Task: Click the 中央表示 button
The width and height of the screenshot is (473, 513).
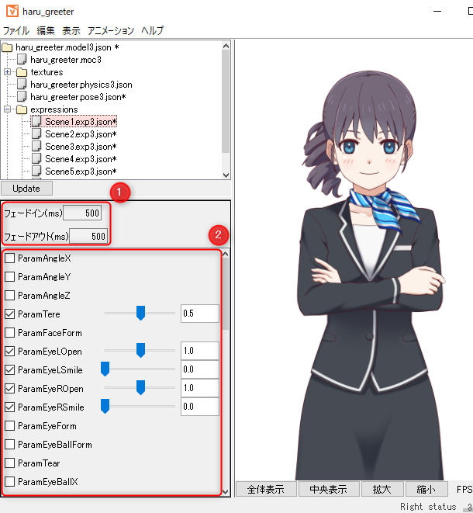Action: [x=329, y=489]
